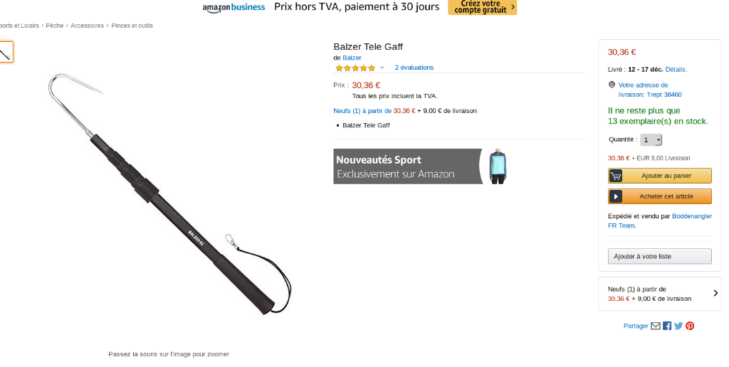The height and width of the screenshot is (367, 729).
Task: Go to the Accessoires breadcrumb
Action: pyautogui.click(x=88, y=26)
